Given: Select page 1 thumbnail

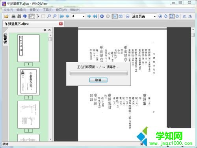Looking at the screenshot, I should (x=28, y=48).
